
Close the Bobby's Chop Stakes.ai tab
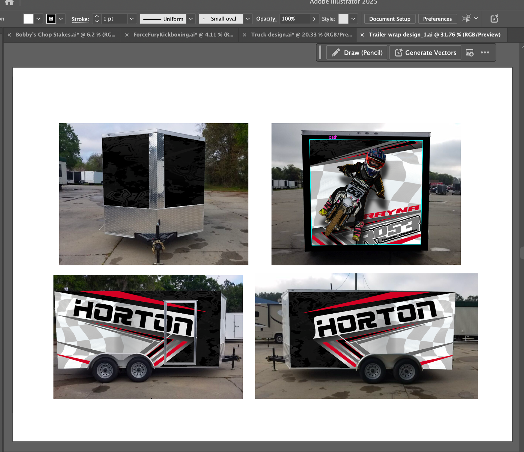[9, 35]
